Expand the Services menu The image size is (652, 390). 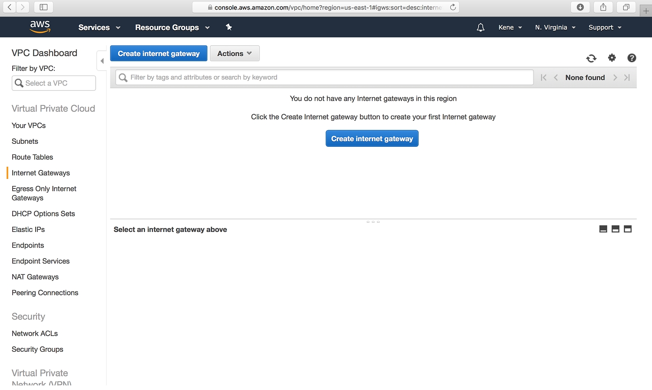(99, 27)
